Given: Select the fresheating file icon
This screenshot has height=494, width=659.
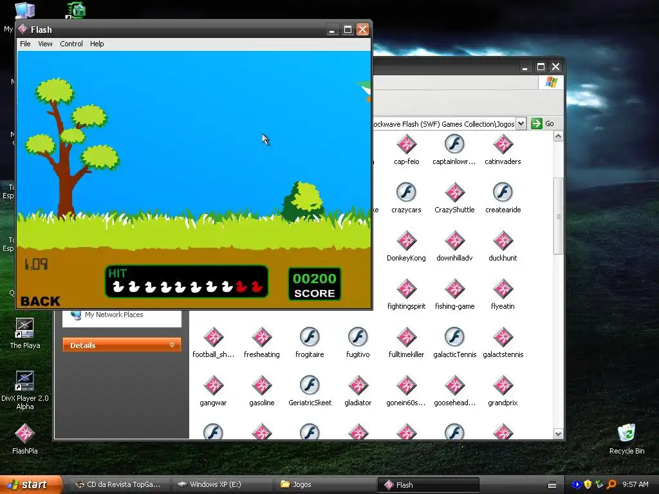Looking at the screenshot, I should coord(261,337).
